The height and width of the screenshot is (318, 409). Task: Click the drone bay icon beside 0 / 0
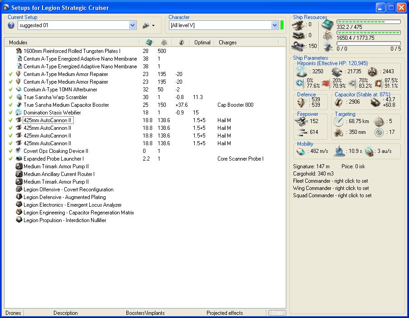coord(327,47)
